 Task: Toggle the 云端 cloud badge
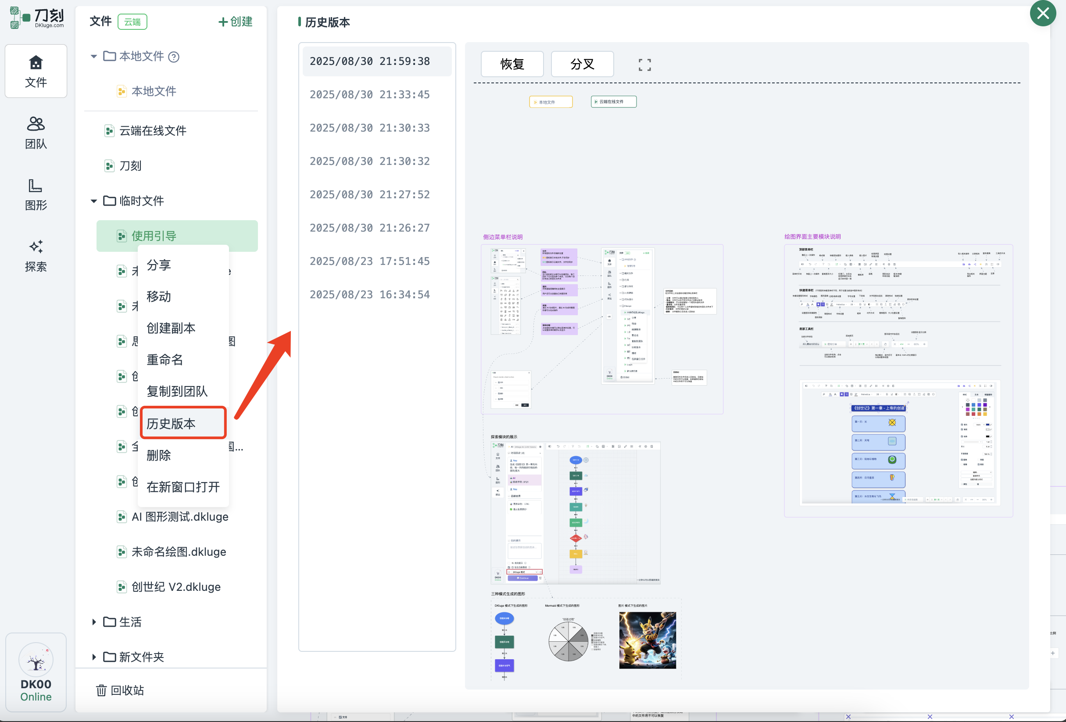(x=132, y=21)
